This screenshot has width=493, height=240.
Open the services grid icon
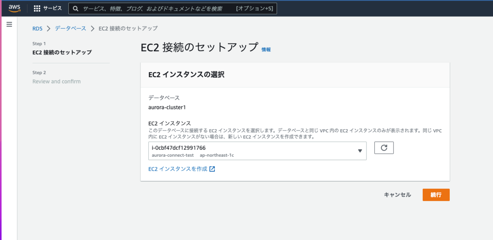[x=37, y=8]
